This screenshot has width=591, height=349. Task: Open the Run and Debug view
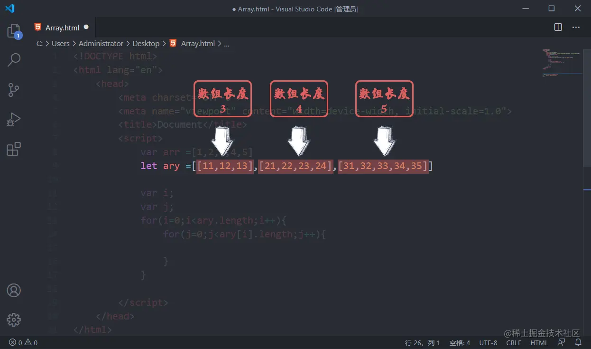[14, 119]
